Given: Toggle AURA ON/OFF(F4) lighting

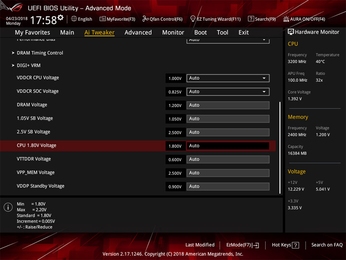Looking at the screenshot, I should (304, 19).
